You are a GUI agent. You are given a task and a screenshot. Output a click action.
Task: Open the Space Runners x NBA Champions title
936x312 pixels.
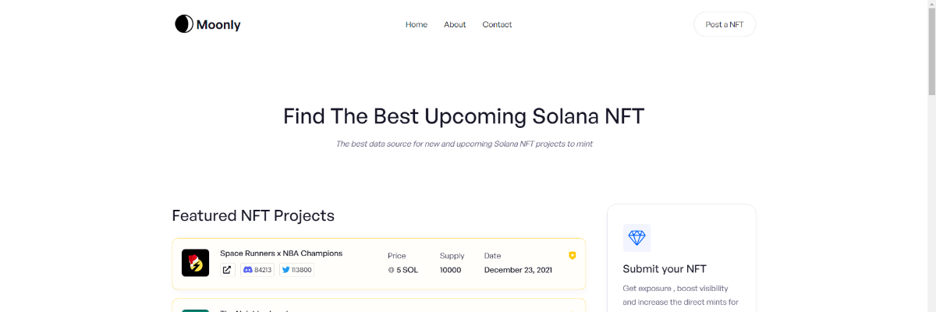pos(281,253)
